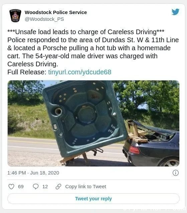The width and height of the screenshot is (187, 213).
Task: Click the chain link copy icon
Action: pyautogui.click(x=58, y=187)
